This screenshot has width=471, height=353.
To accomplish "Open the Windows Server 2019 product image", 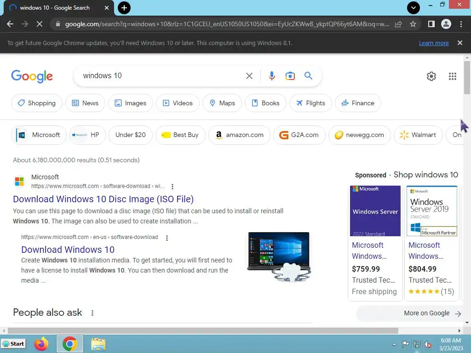I will [431, 211].
